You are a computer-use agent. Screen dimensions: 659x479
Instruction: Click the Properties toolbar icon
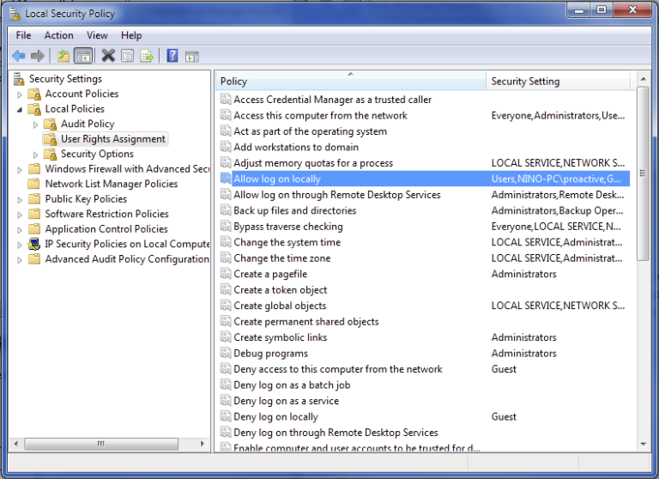point(127,56)
